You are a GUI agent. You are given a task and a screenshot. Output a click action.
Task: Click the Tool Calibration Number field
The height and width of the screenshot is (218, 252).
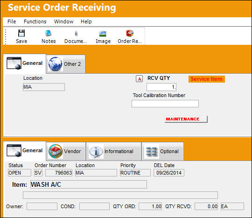[x=165, y=104]
